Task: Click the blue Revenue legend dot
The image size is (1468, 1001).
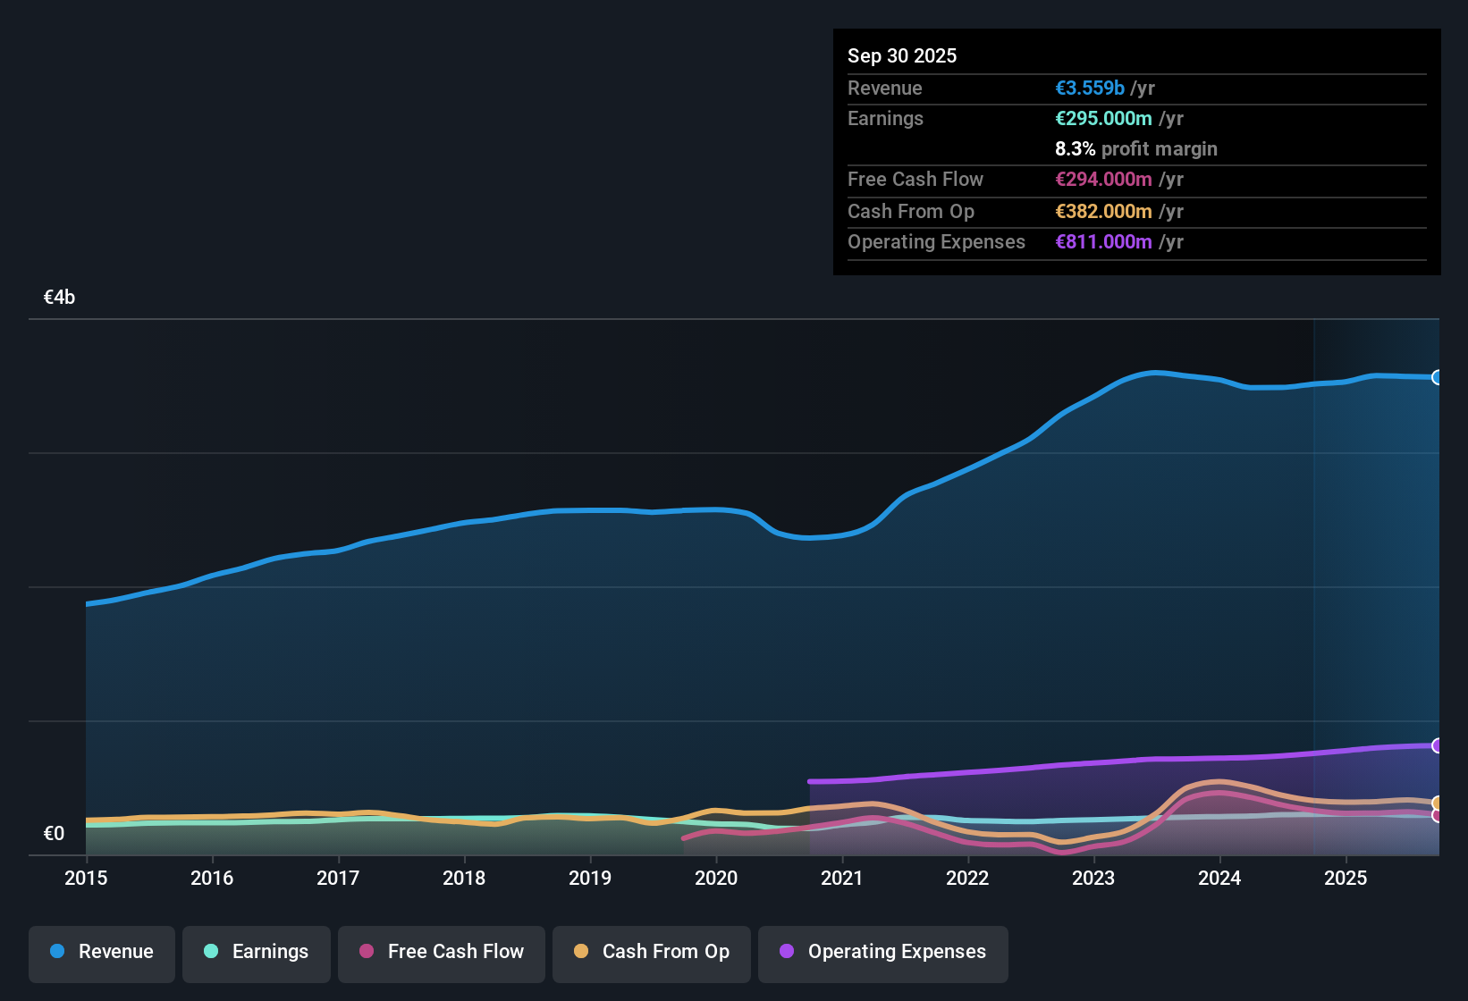Action: [x=57, y=952]
